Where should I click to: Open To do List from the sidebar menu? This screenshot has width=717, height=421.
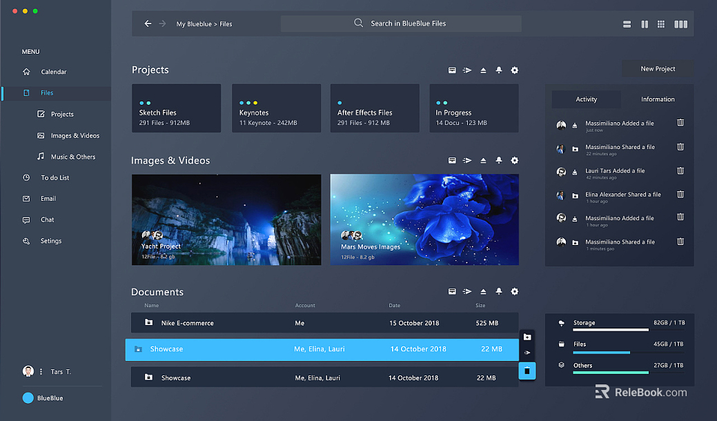coord(55,178)
